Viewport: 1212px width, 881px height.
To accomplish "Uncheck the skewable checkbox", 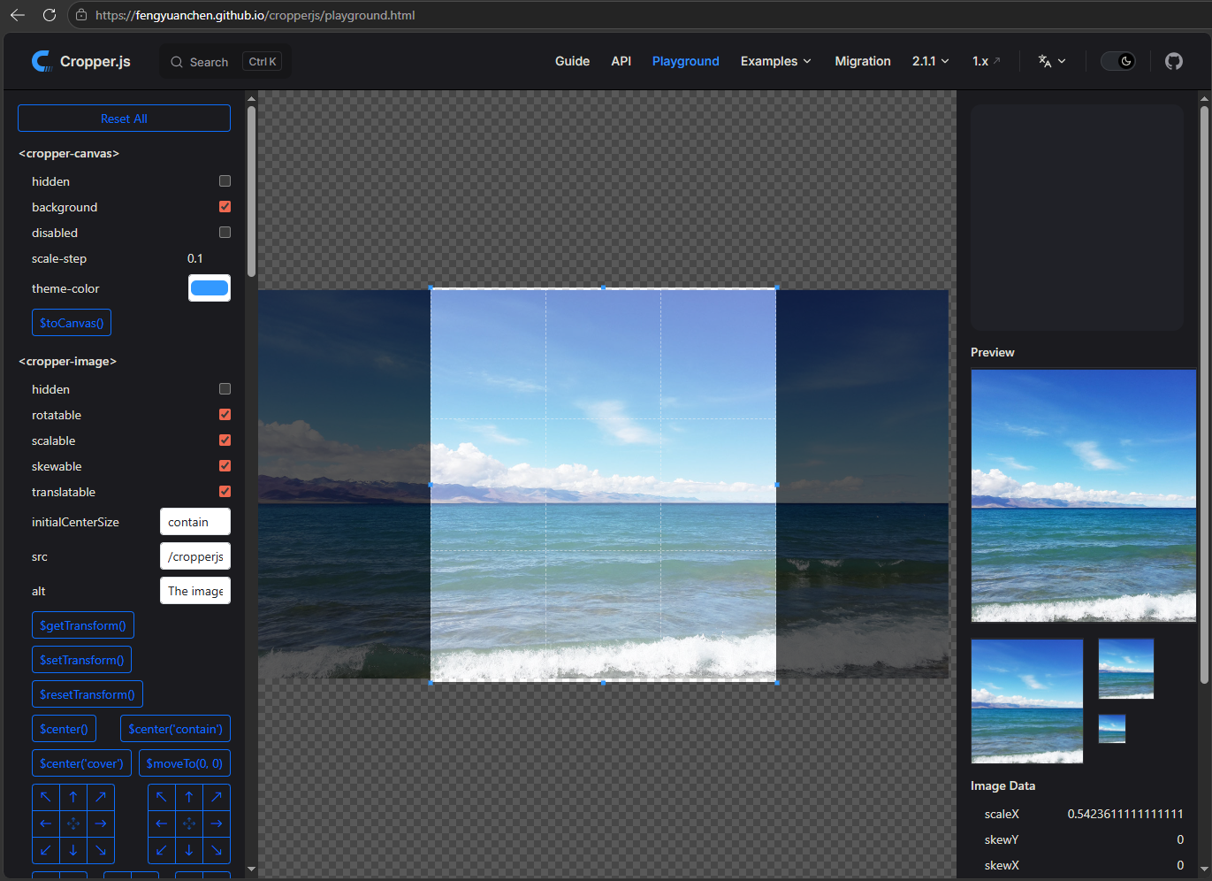I will click(x=225, y=465).
